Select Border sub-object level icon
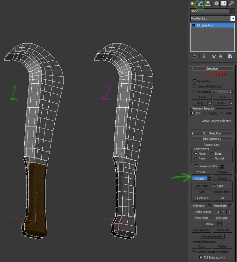This screenshot has height=262, width=237. [211, 74]
